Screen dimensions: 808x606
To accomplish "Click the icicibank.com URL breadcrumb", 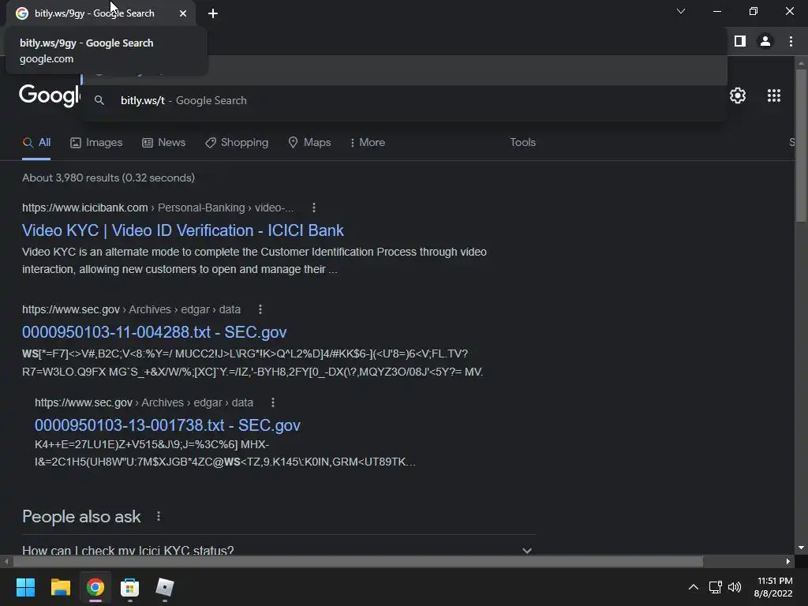I will (158, 208).
